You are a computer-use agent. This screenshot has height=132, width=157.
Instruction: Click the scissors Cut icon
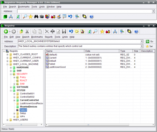(27, 31)
